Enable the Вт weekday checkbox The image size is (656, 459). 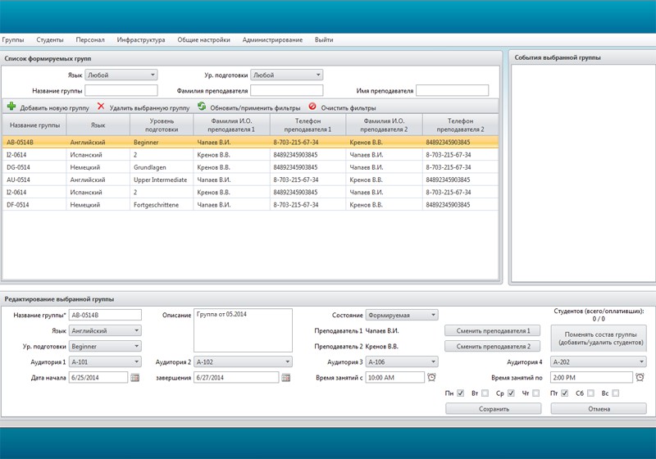click(x=485, y=393)
